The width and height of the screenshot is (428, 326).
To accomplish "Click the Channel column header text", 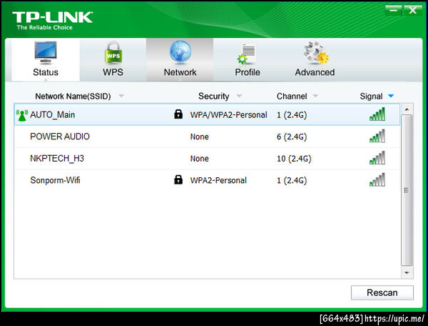I will click(292, 97).
